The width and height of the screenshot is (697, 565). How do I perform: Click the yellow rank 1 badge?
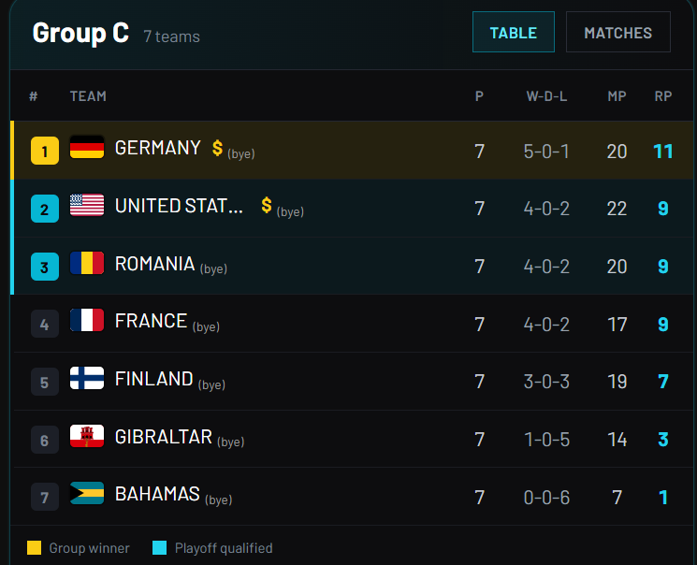[x=45, y=151]
